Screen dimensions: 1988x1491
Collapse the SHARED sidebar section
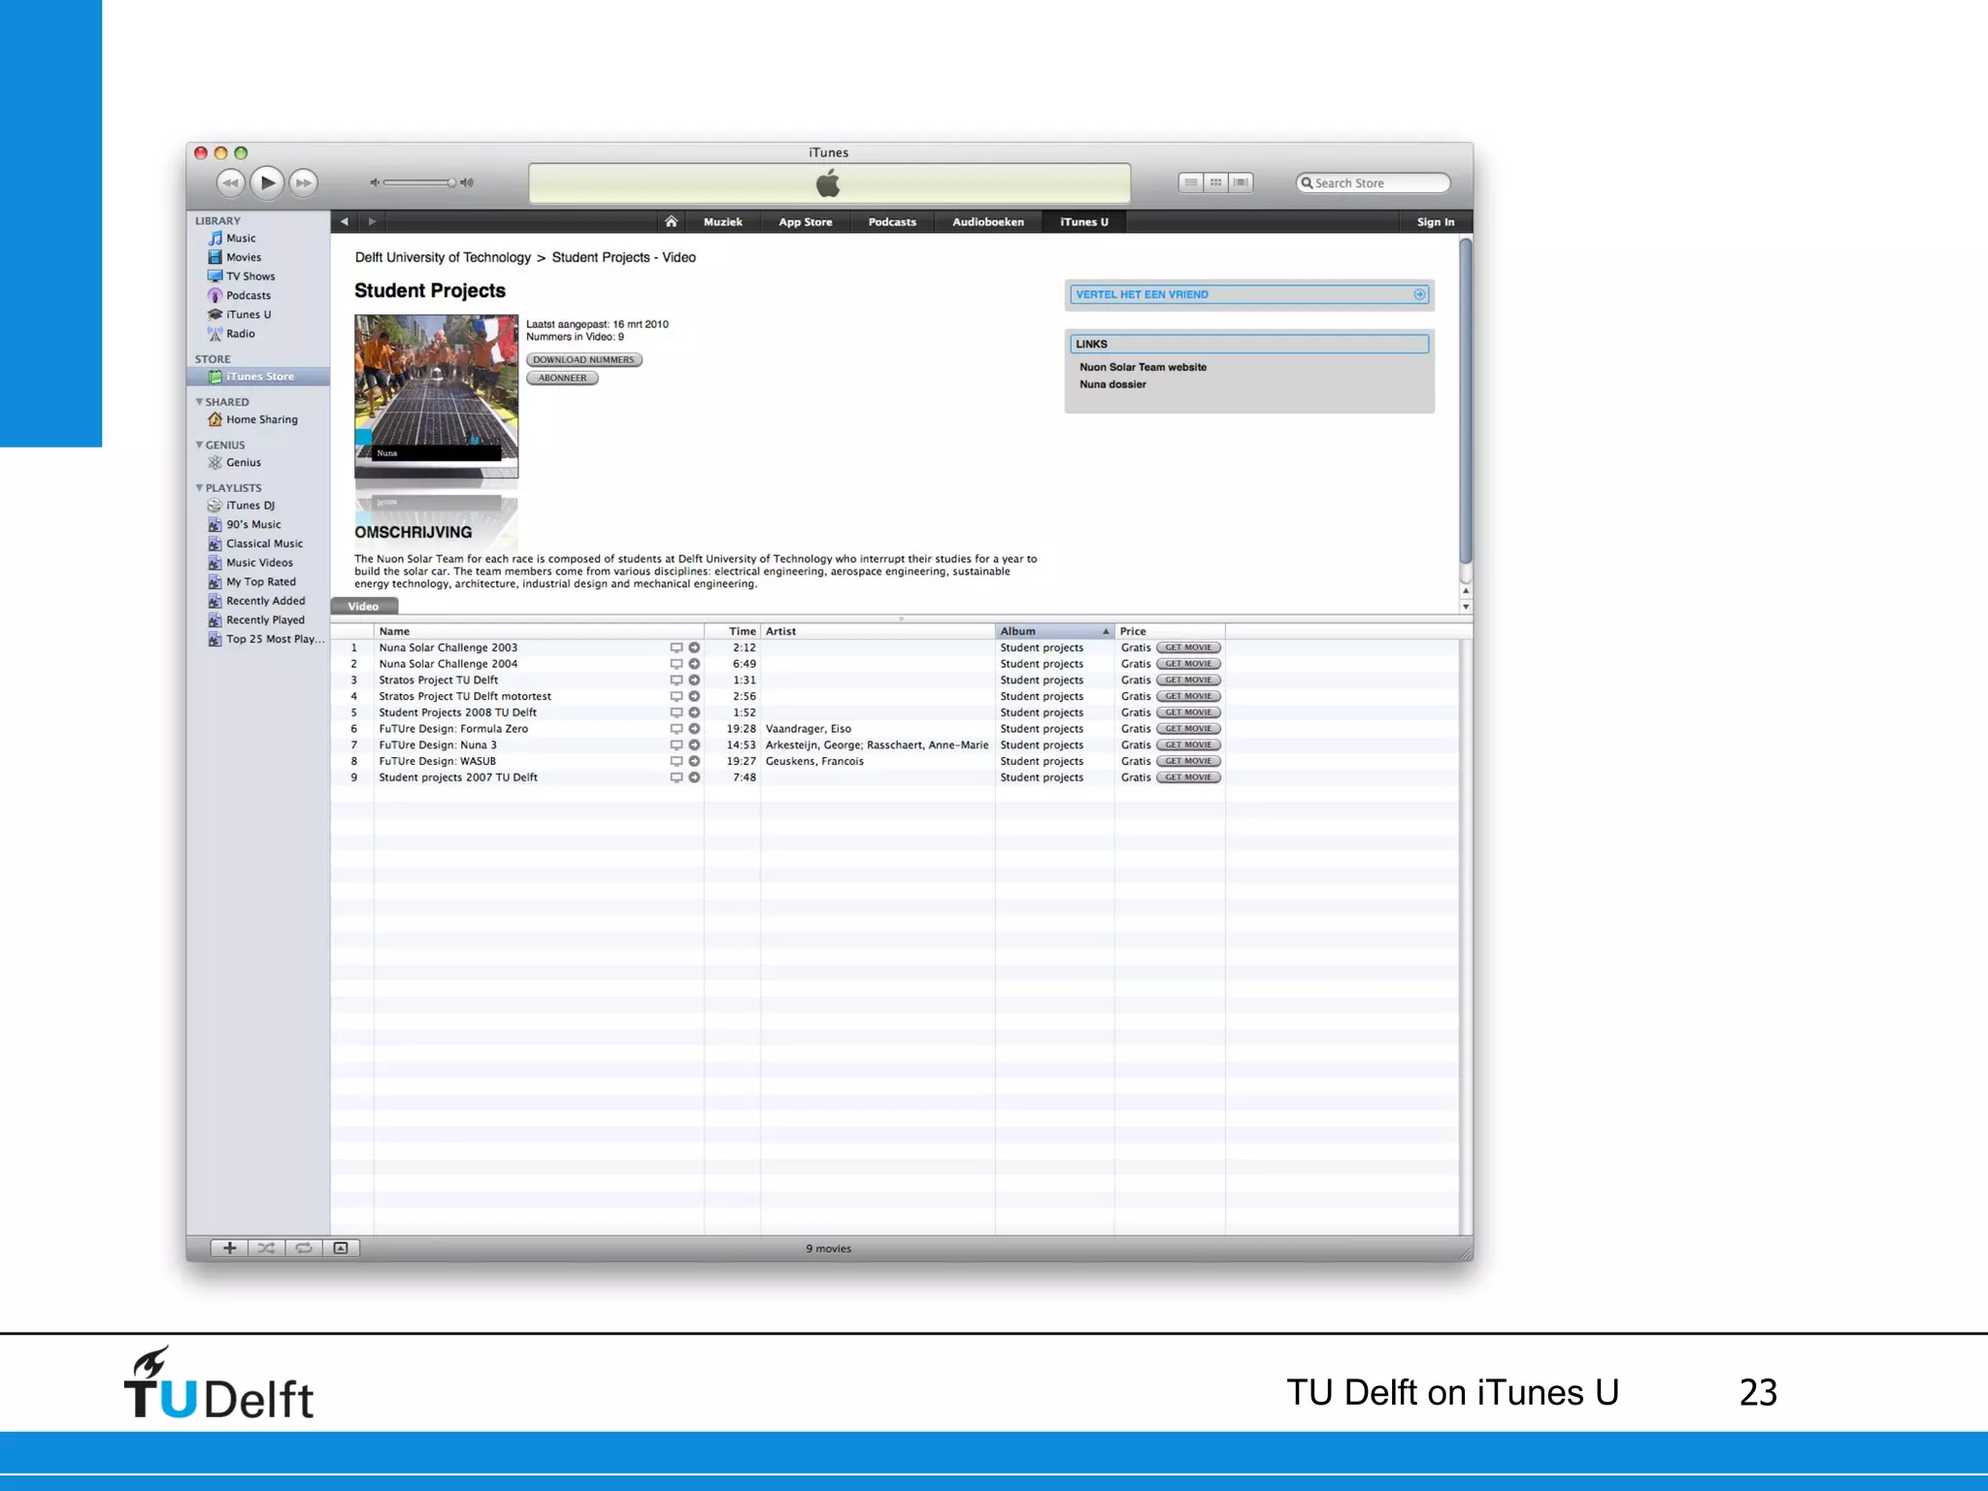click(199, 402)
